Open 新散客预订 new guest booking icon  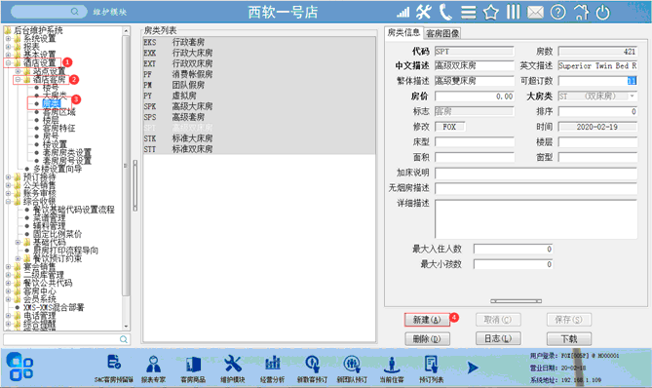[312, 369]
